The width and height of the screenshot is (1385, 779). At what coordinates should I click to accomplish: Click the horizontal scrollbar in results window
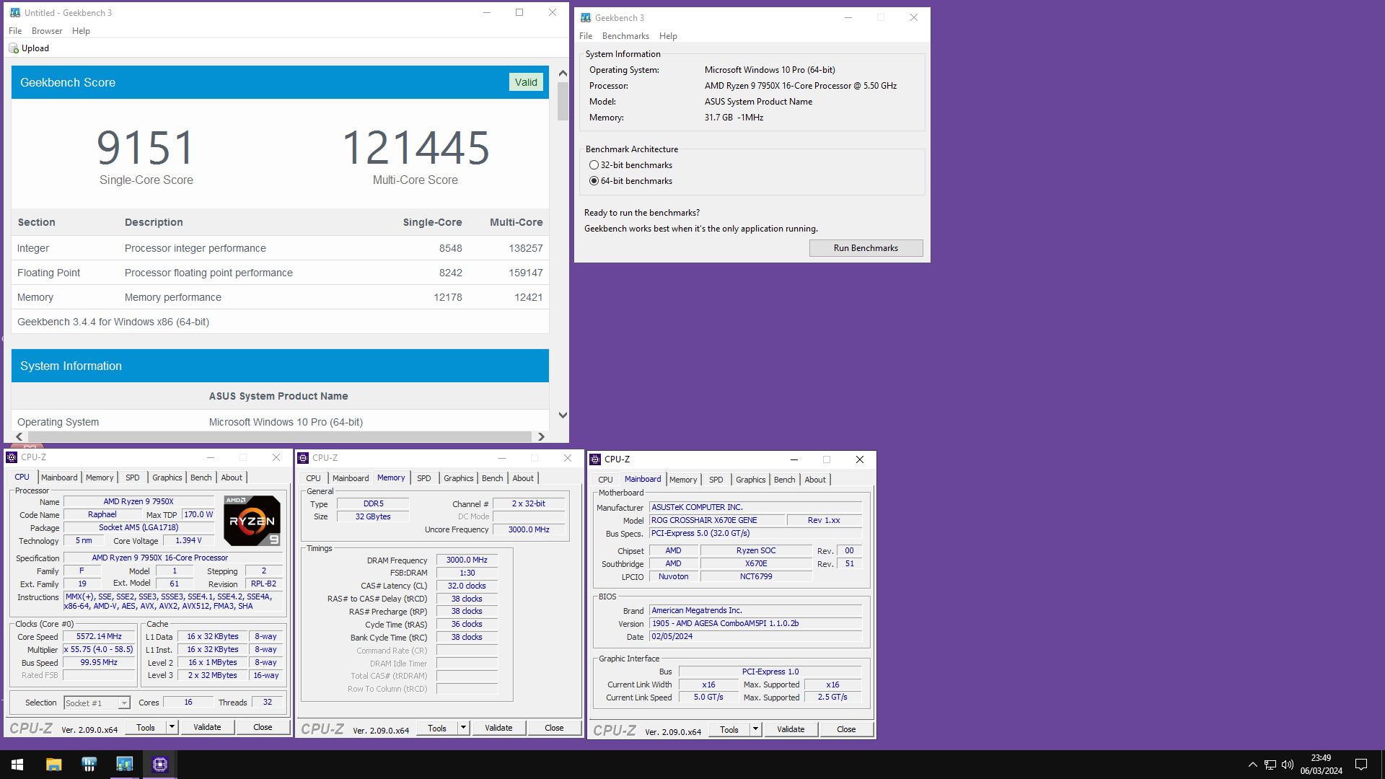pyautogui.click(x=280, y=436)
